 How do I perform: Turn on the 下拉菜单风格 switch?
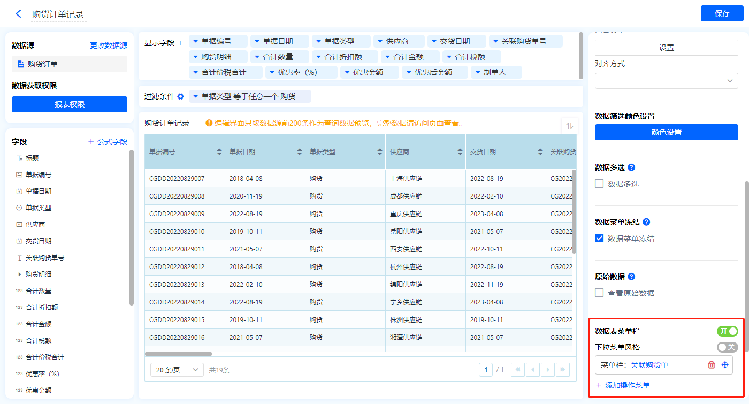click(x=727, y=347)
